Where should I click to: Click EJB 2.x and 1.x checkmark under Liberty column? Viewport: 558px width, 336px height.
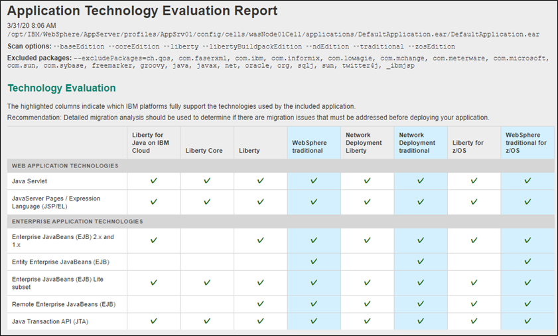pos(260,240)
